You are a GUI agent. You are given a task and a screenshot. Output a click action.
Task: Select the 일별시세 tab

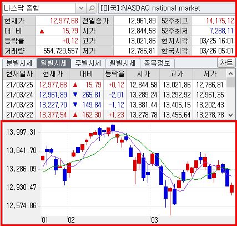pos(54,63)
